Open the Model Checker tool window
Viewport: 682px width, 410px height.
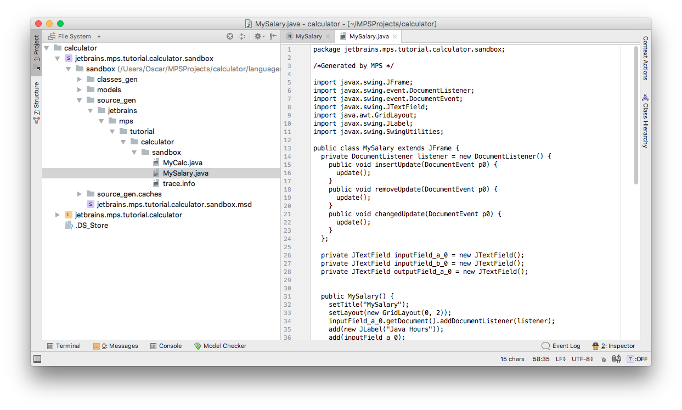pyautogui.click(x=220, y=346)
